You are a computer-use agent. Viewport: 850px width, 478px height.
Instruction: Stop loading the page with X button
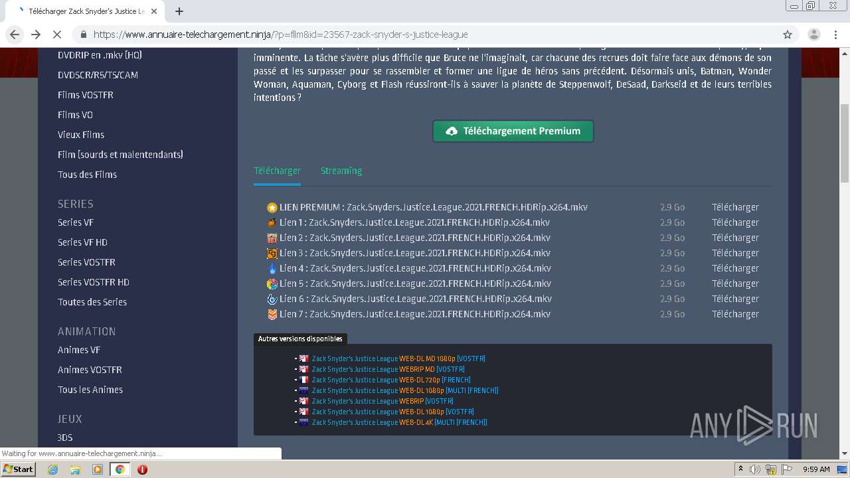57,35
